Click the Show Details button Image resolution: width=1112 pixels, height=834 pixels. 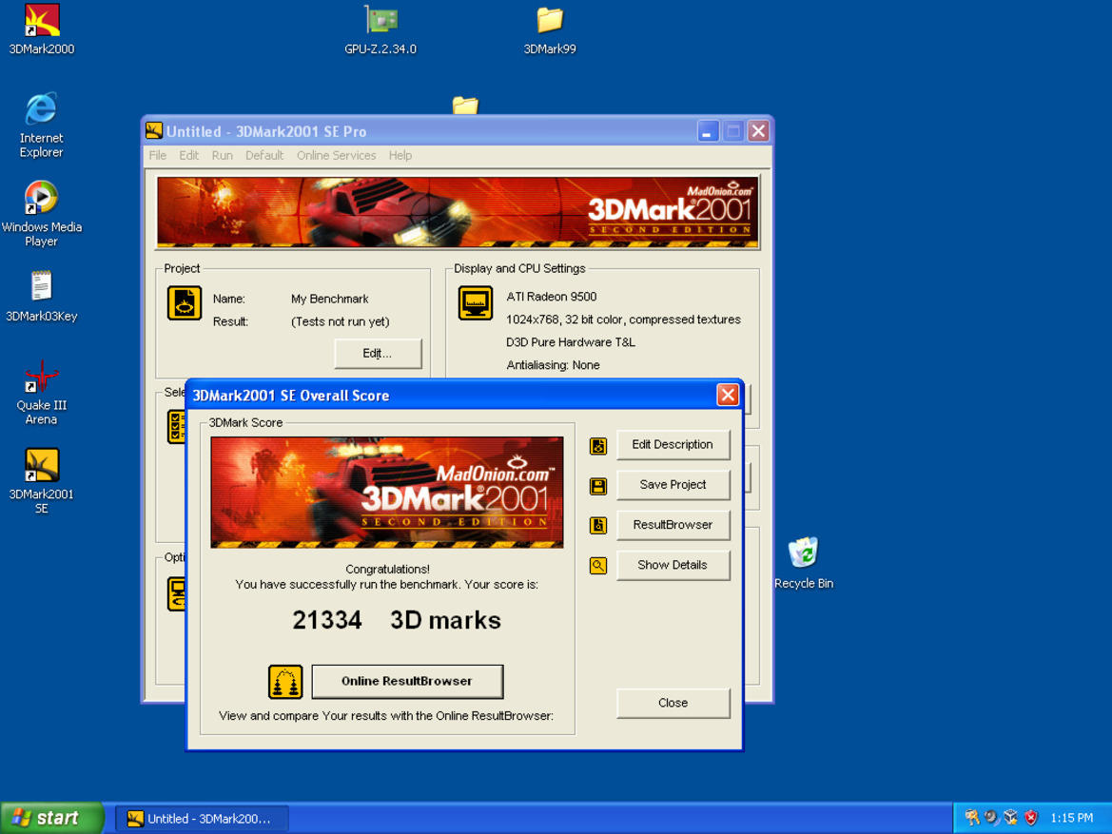[673, 565]
